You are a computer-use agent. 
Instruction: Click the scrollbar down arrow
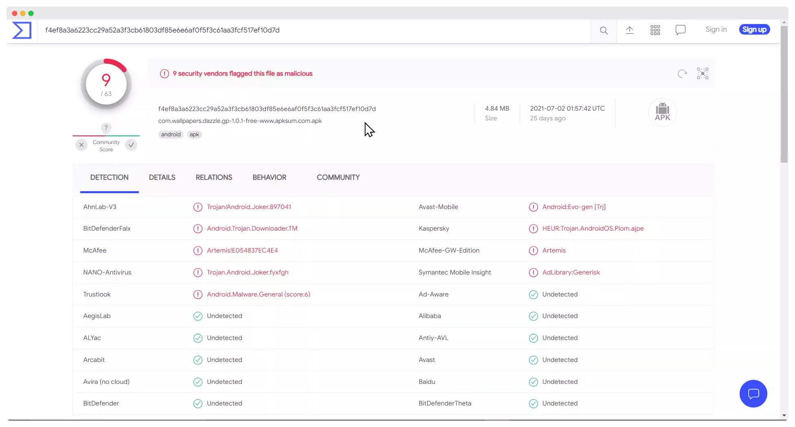tap(784, 416)
